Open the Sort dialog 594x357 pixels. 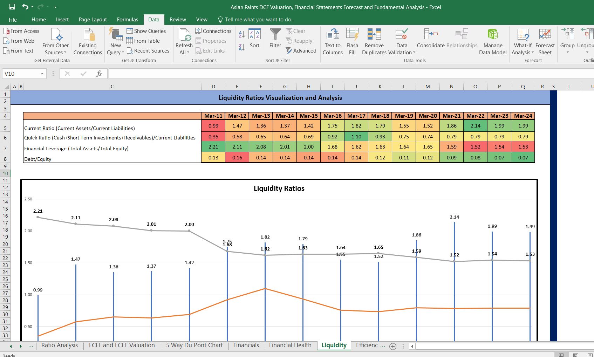coord(254,39)
